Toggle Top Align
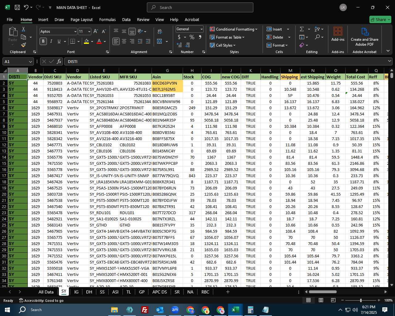Viewport: 395px width, 316px height. tap(116, 31)
